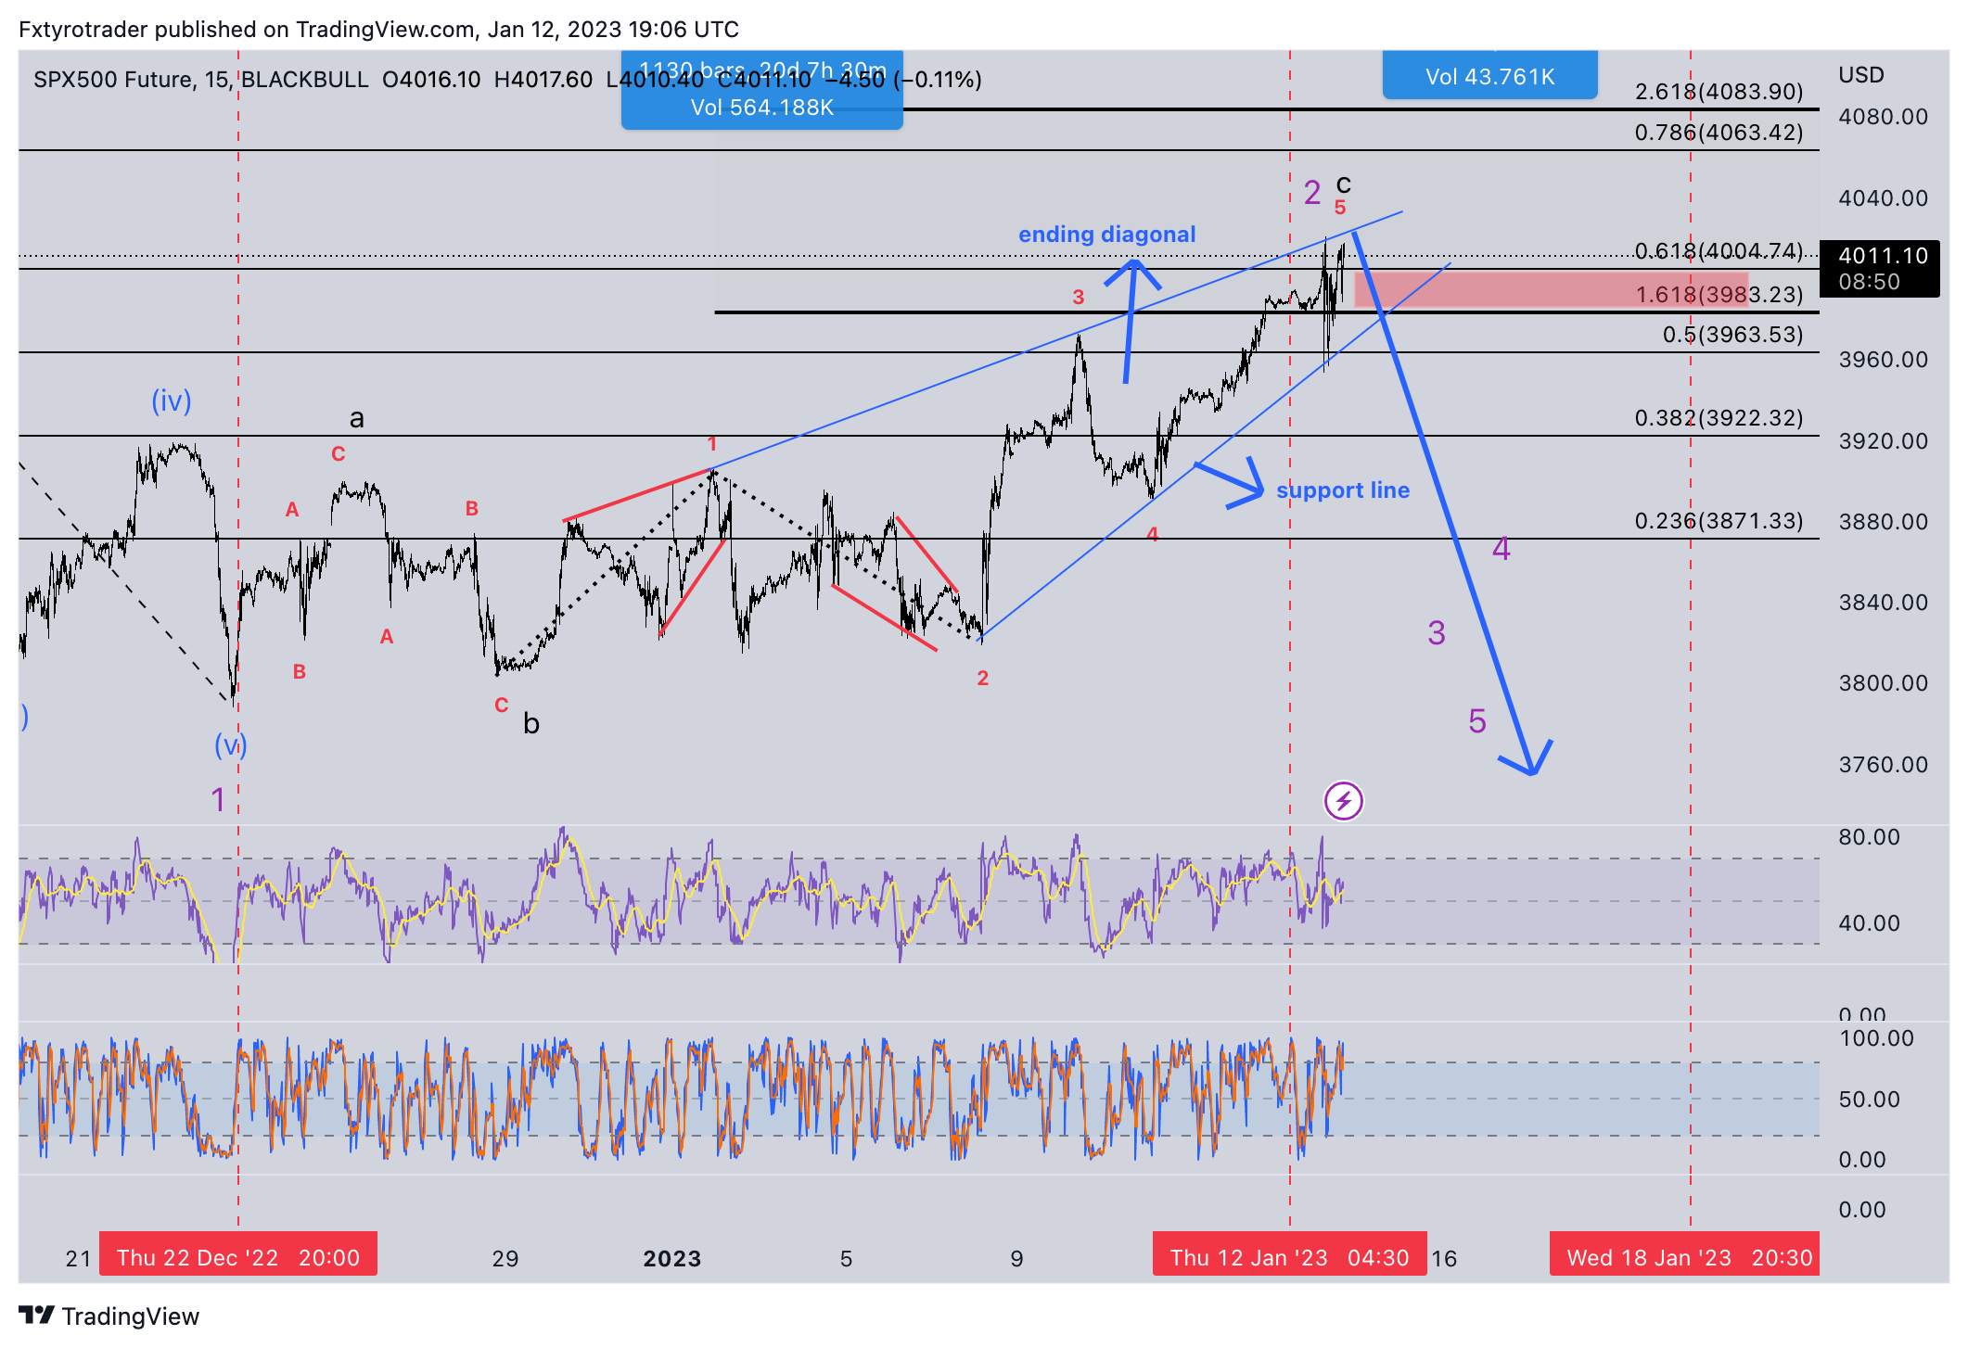
Task: Click the purple wave '1' label near (v)
Action: coord(218,799)
